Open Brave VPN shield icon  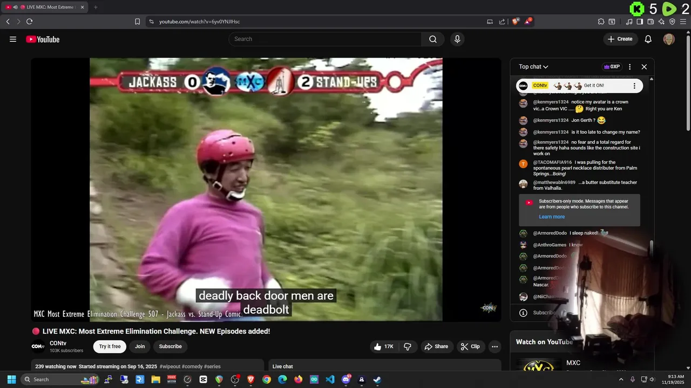pyautogui.click(x=672, y=22)
